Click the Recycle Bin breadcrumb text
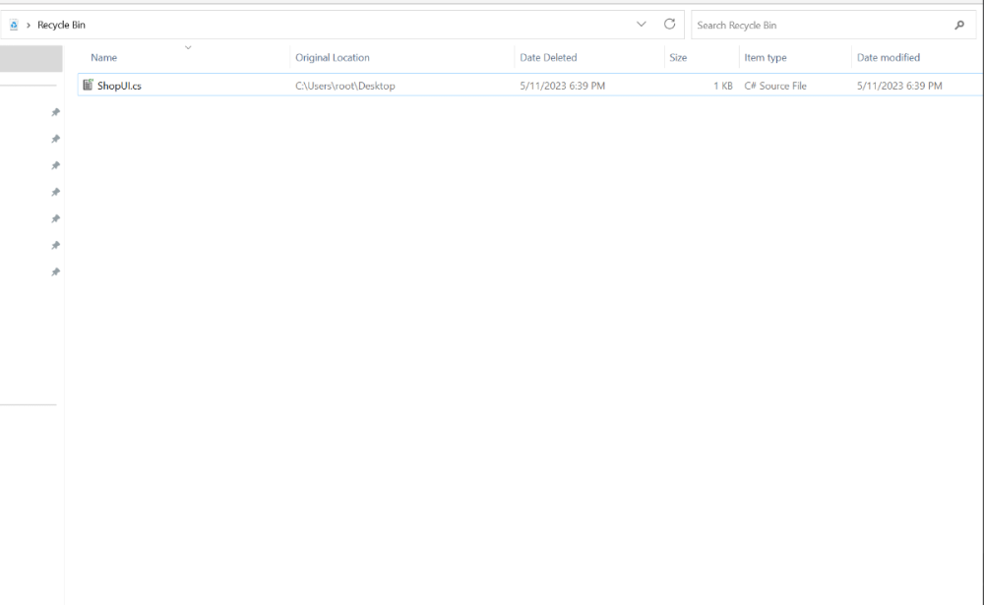This screenshot has width=984, height=605. click(61, 25)
